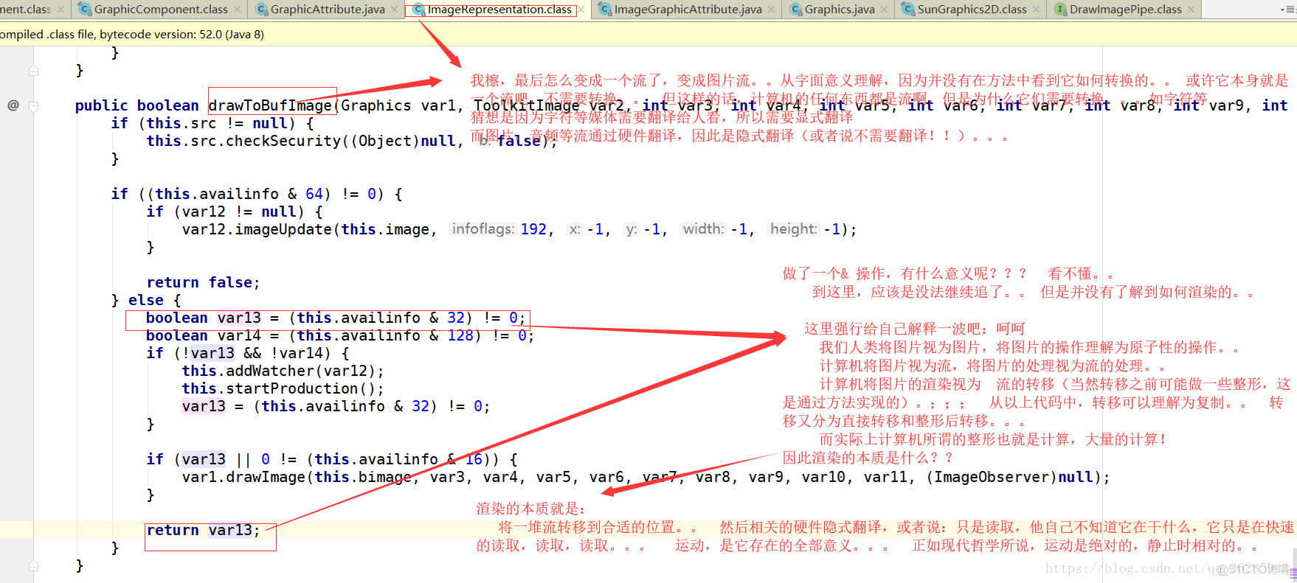The width and height of the screenshot is (1297, 583).
Task: Click the class icon on Graphics.java tab
Action: [795, 10]
